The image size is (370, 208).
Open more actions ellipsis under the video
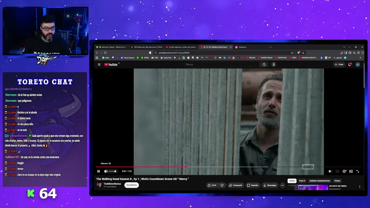tap(282, 185)
